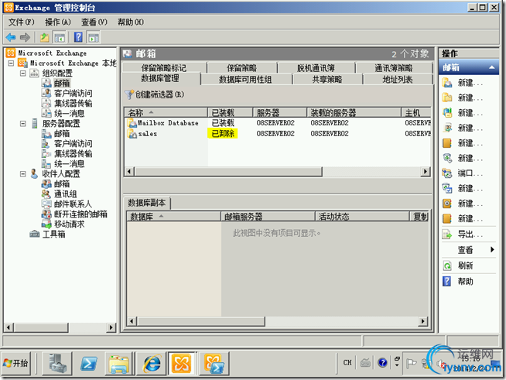Open Windows Explorer folder on taskbar
The image size is (506, 380).
pyautogui.click(x=120, y=364)
